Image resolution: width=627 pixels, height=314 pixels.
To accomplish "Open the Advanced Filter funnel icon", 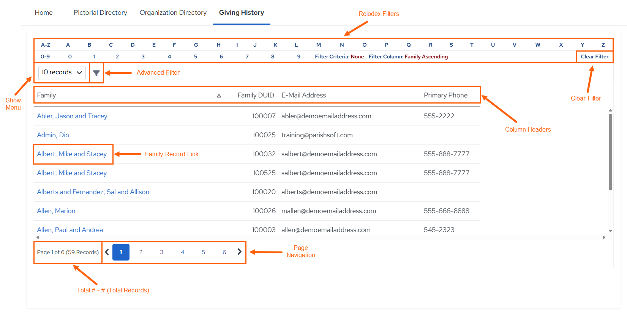I will pos(96,73).
